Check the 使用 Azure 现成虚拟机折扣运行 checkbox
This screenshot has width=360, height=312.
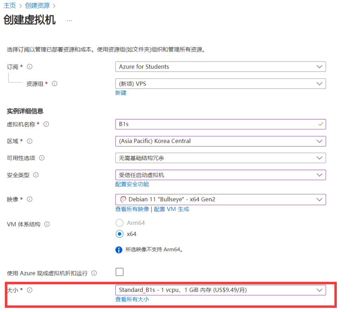tap(120, 272)
